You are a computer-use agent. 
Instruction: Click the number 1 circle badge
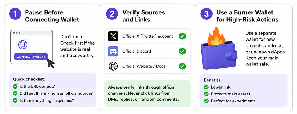(15, 14)
